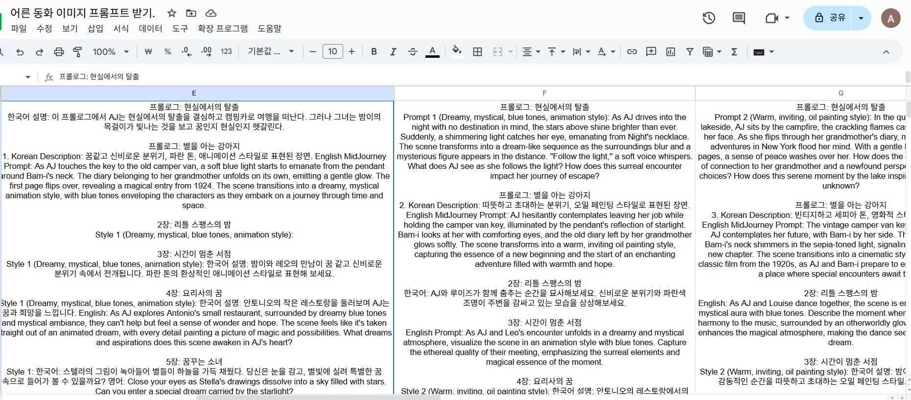
Task: Open fill color picker
Action: [x=457, y=52]
